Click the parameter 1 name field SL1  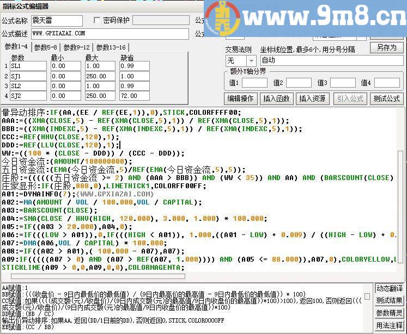click(28, 66)
